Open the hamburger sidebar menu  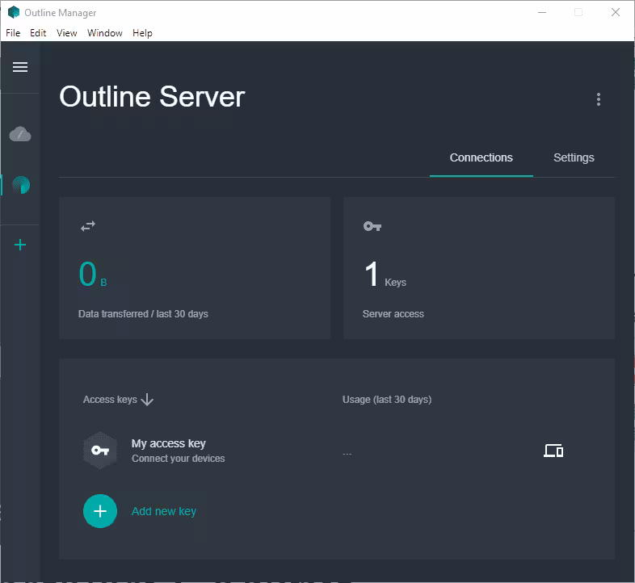click(20, 67)
